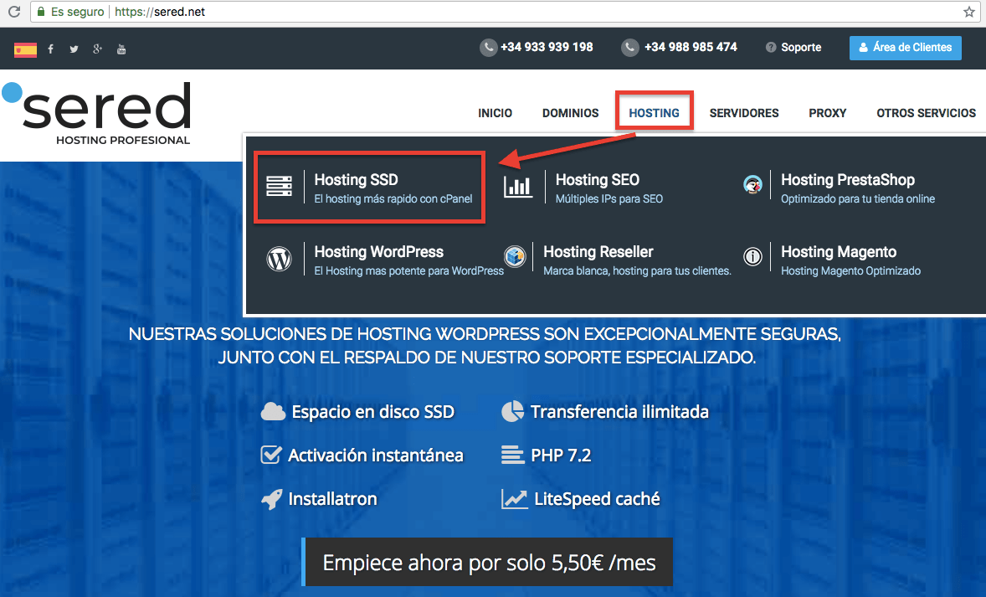Click the 'PHP 7.2' text
Image resolution: width=986 pixels, height=597 pixels.
click(561, 455)
